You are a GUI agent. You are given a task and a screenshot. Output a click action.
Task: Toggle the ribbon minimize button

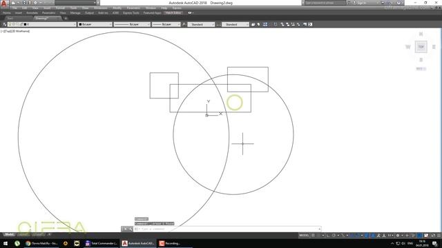[191, 13]
